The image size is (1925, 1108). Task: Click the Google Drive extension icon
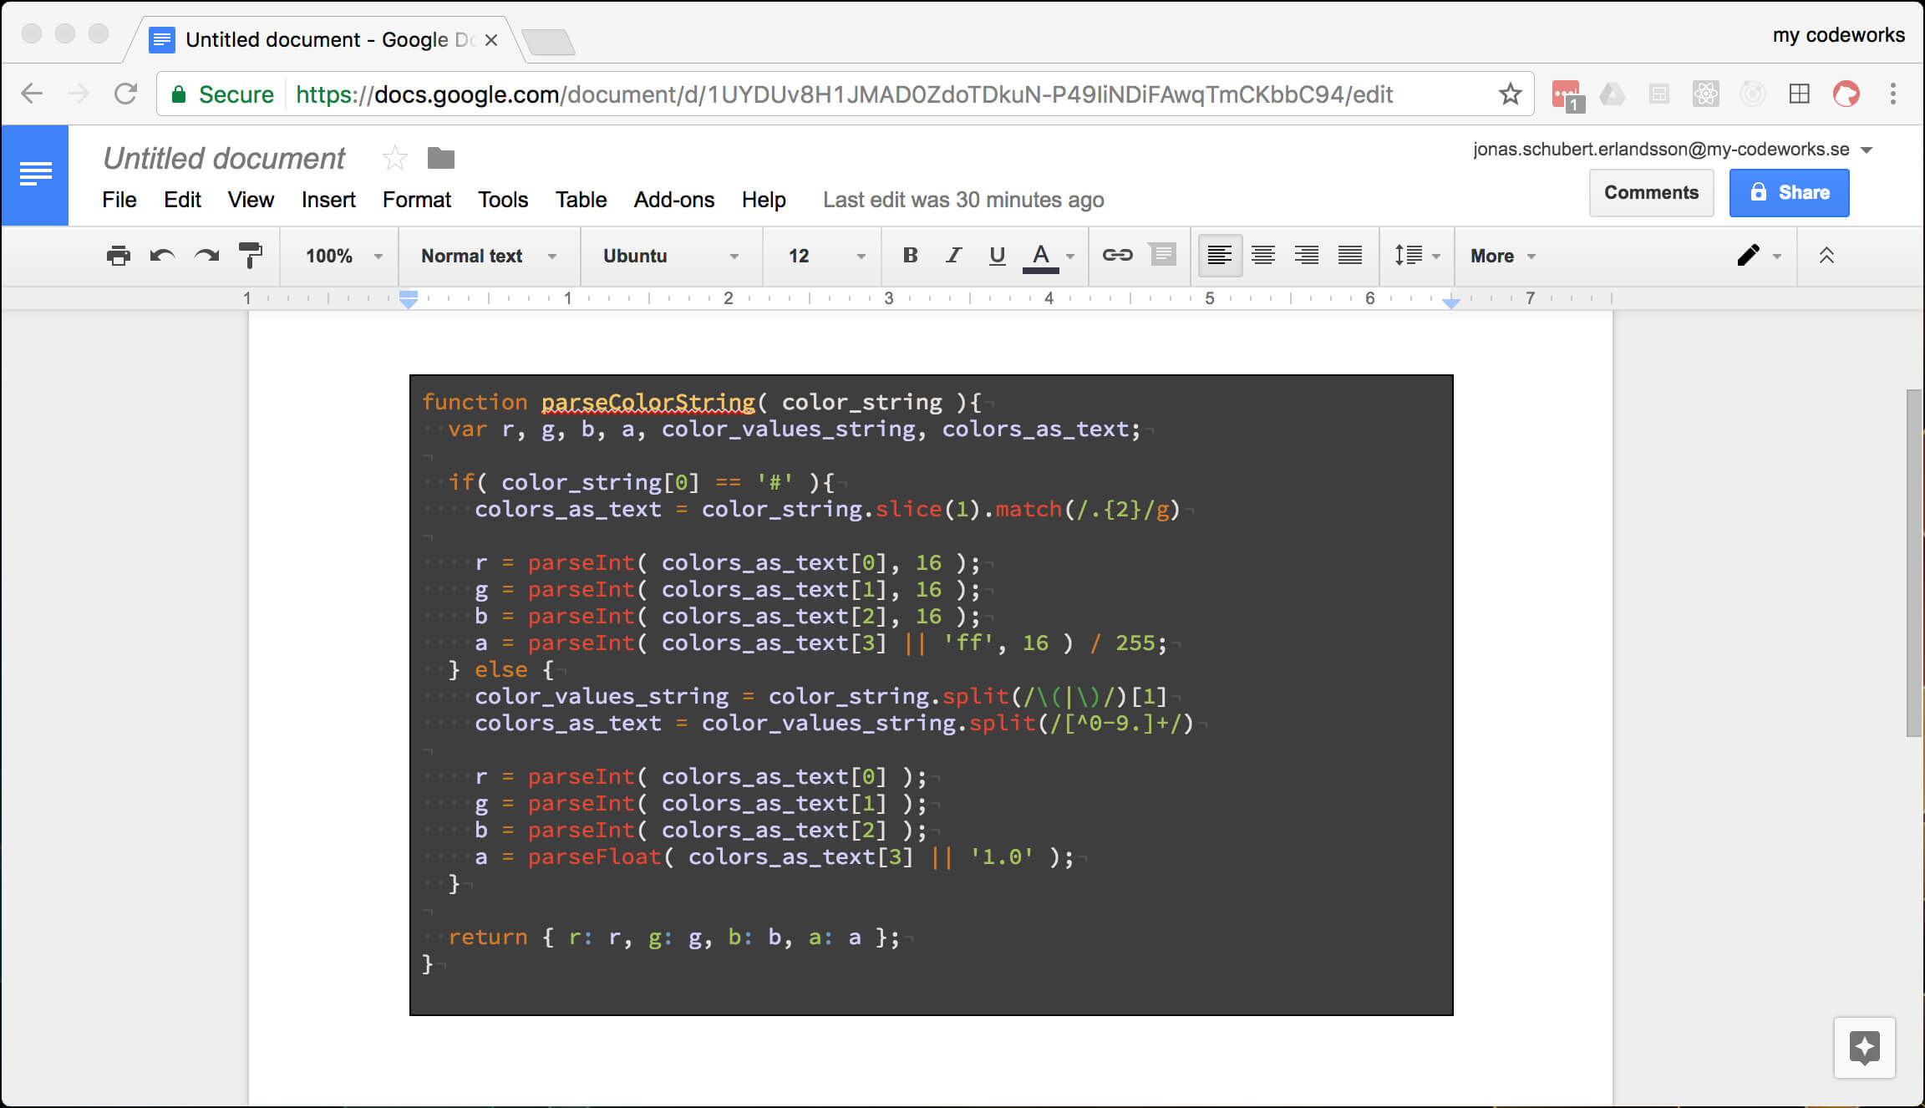click(x=1613, y=94)
